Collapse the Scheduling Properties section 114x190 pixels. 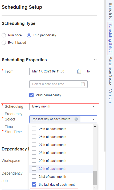(x=95, y=60)
